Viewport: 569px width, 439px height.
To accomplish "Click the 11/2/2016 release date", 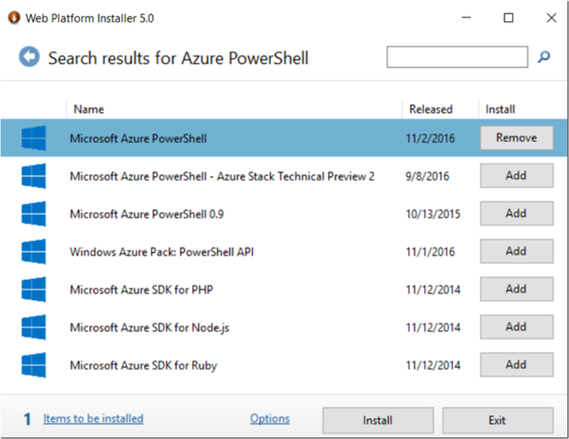I will (x=430, y=139).
